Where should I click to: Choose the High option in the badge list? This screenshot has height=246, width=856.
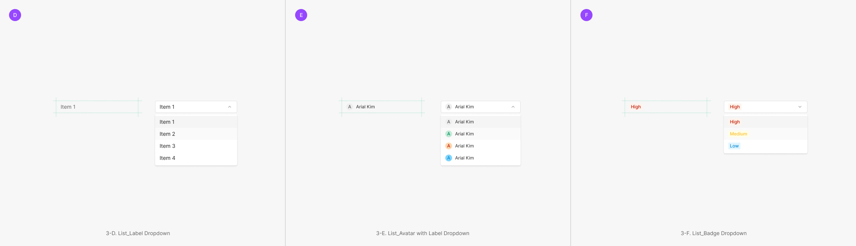click(735, 122)
